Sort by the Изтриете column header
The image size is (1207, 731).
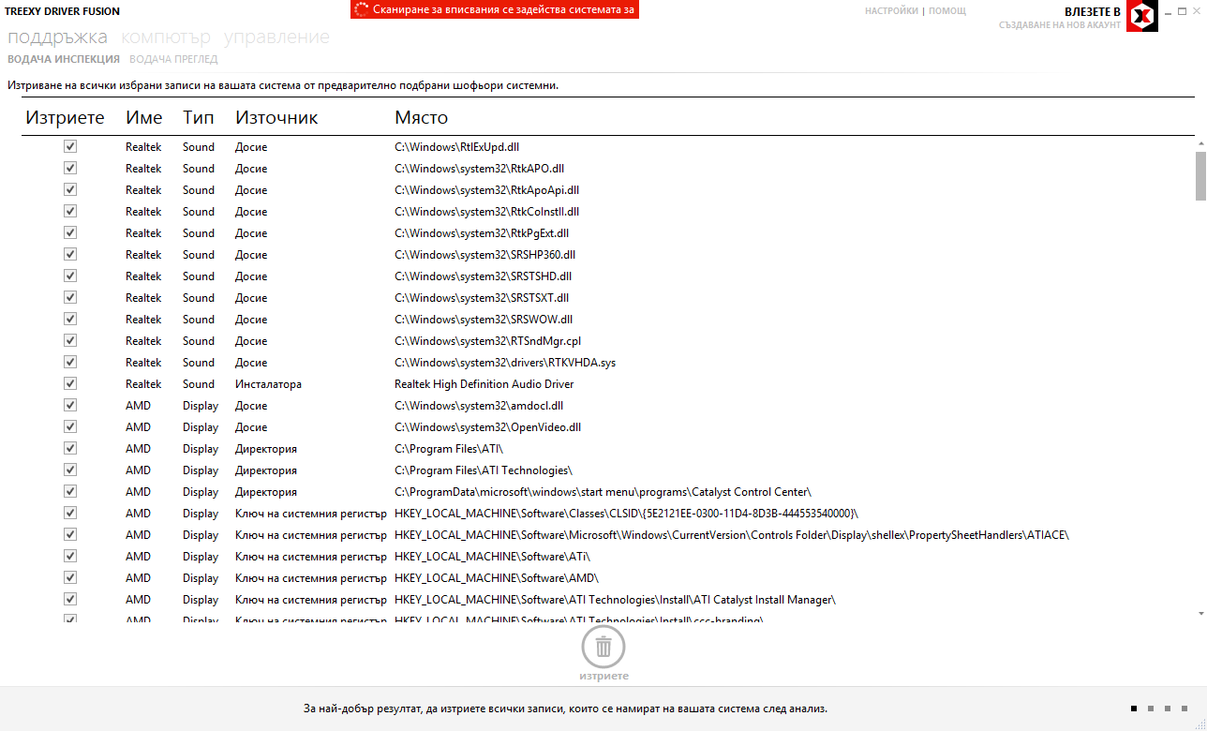[65, 118]
